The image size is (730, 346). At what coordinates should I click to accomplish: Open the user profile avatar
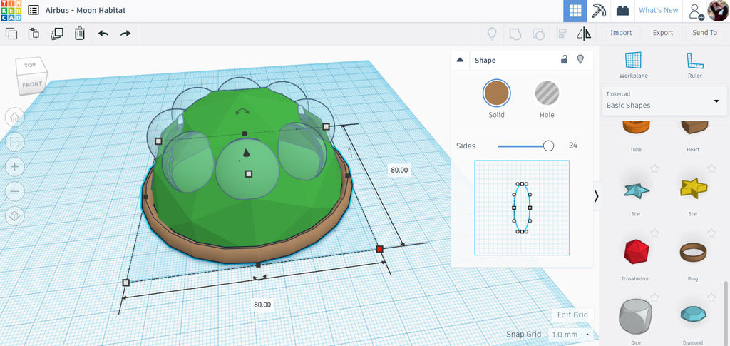point(717,11)
